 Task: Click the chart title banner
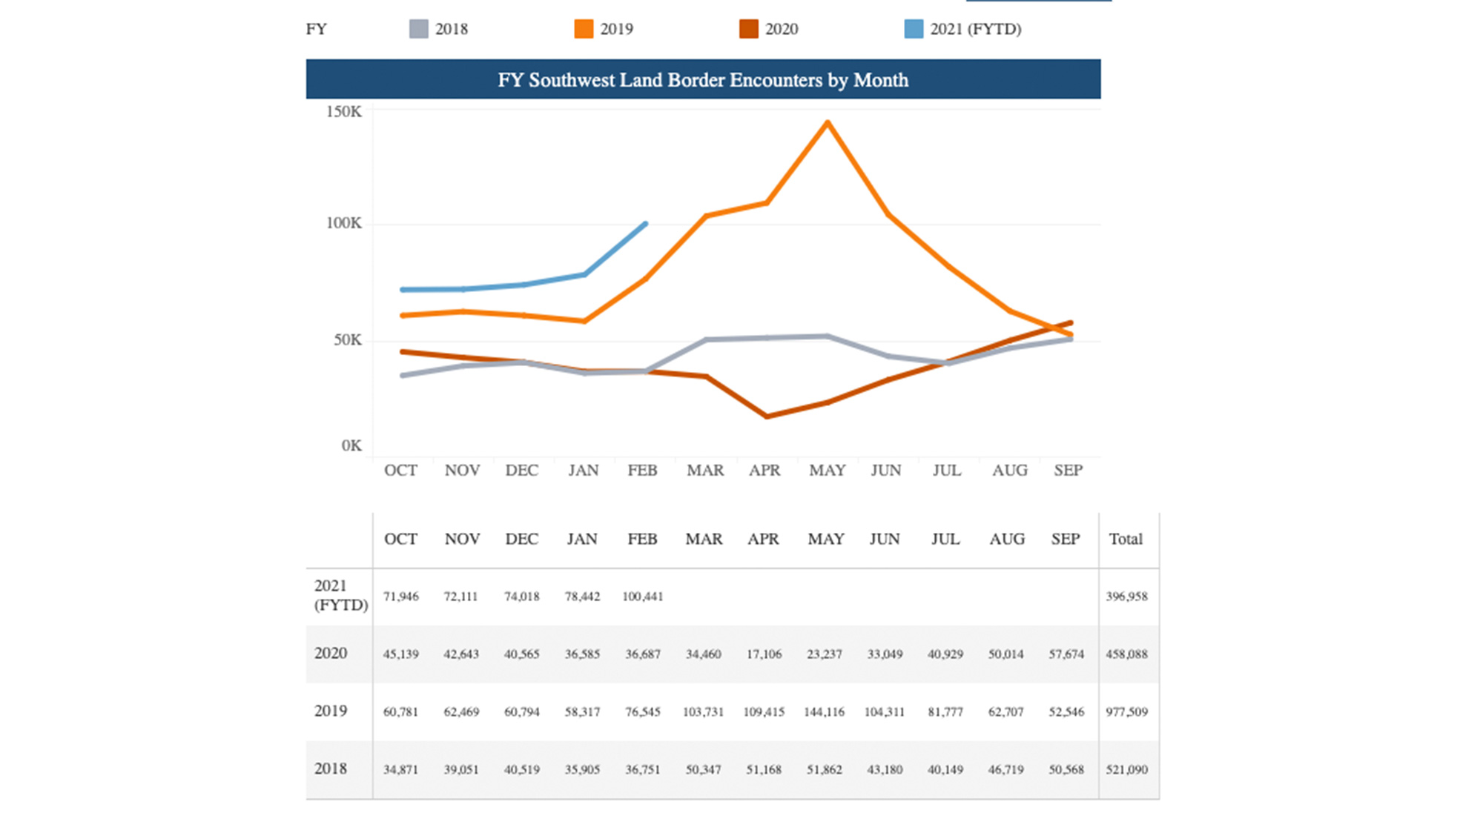coord(703,79)
